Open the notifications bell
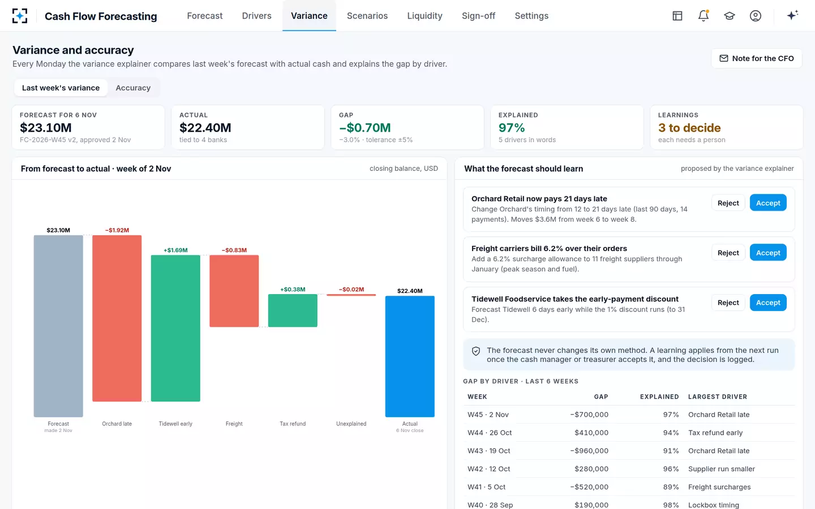The height and width of the screenshot is (509, 815). pyautogui.click(x=704, y=16)
